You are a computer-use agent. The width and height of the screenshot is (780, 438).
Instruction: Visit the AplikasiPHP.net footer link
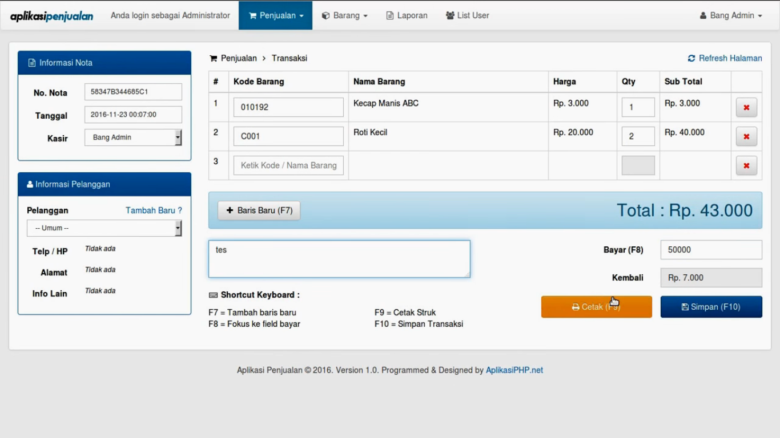[x=514, y=370]
